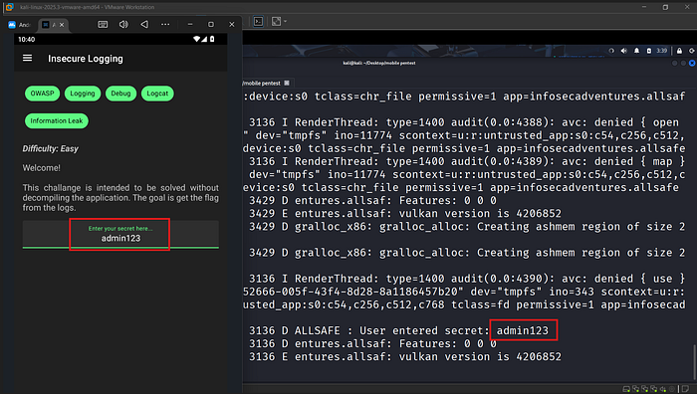Open the hamburger menu in Insecure Logging

coord(27,58)
